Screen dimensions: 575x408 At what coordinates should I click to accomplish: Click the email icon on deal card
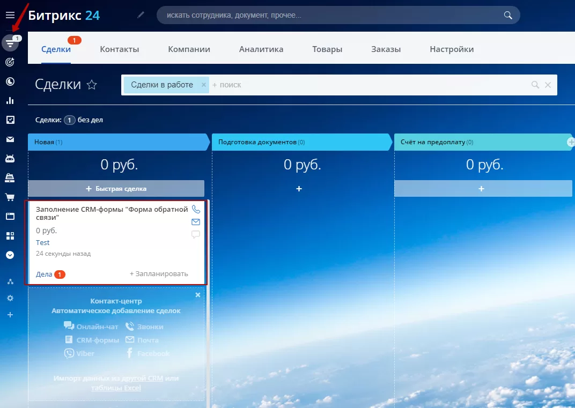196,222
